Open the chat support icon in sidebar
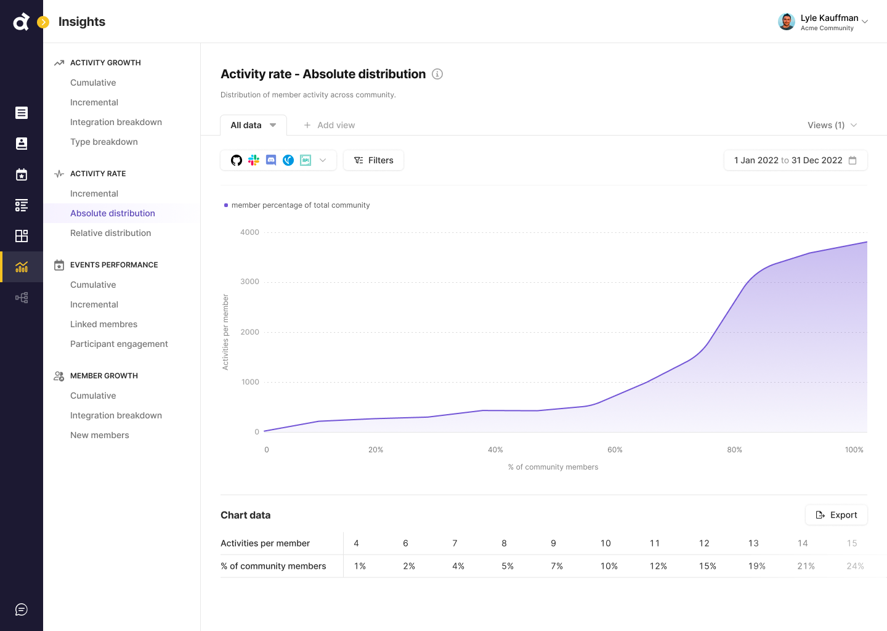 pos(22,609)
